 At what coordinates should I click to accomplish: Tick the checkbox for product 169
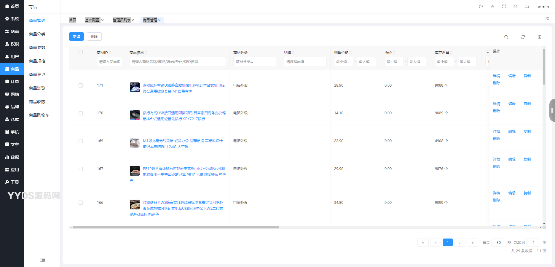pyautogui.click(x=81, y=141)
